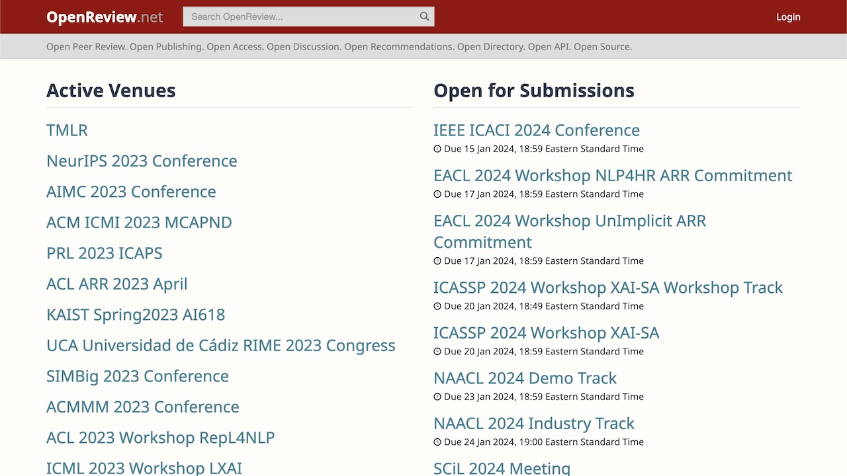Open AIMC 2023 Conference venue
The image size is (847, 476).
[x=131, y=192]
